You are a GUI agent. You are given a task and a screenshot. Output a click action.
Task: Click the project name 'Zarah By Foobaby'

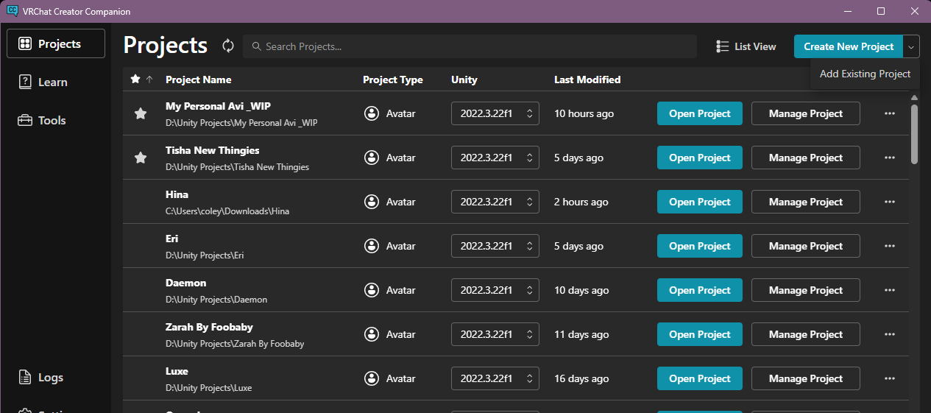coord(209,327)
